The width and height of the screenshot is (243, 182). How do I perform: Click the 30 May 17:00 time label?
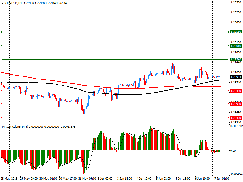tap(68, 179)
